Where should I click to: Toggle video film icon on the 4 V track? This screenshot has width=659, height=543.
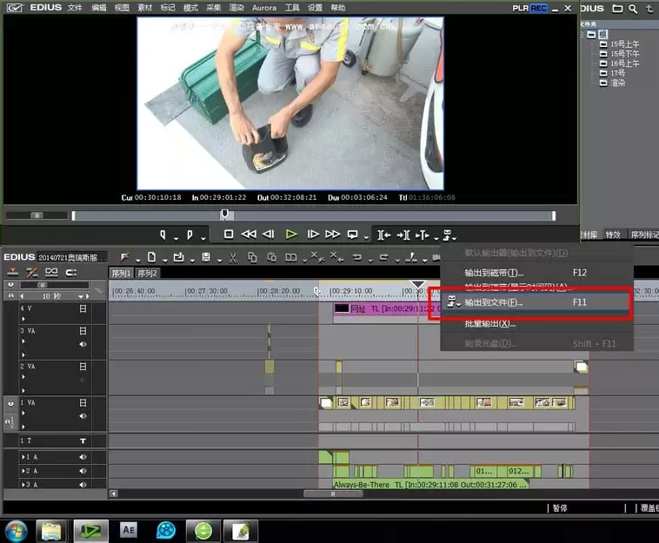[83, 308]
